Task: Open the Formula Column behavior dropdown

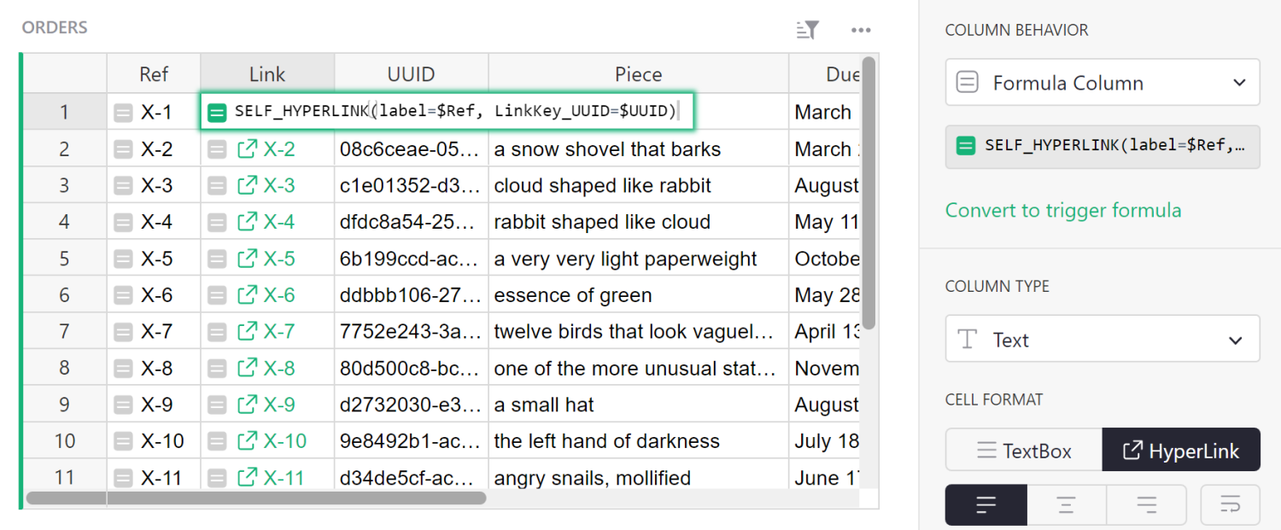Action: [x=1102, y=83]
